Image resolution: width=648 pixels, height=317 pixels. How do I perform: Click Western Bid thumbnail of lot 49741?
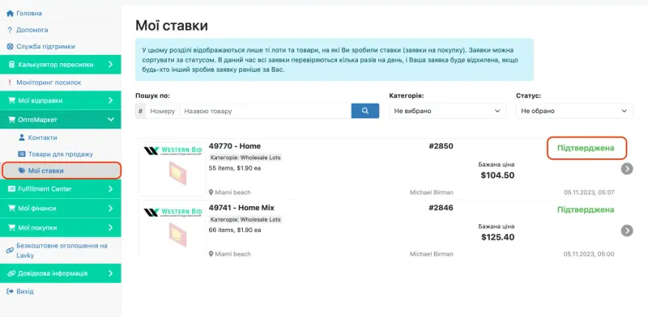(x=173, y=230)
